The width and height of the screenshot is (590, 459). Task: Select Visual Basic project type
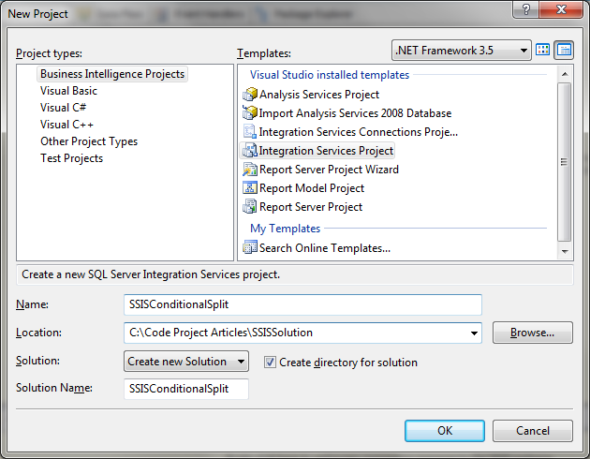pos(68,91)
